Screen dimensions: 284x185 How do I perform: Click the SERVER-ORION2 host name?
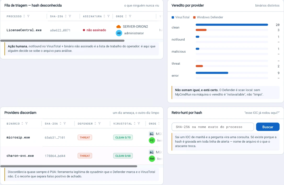point(135,27)
